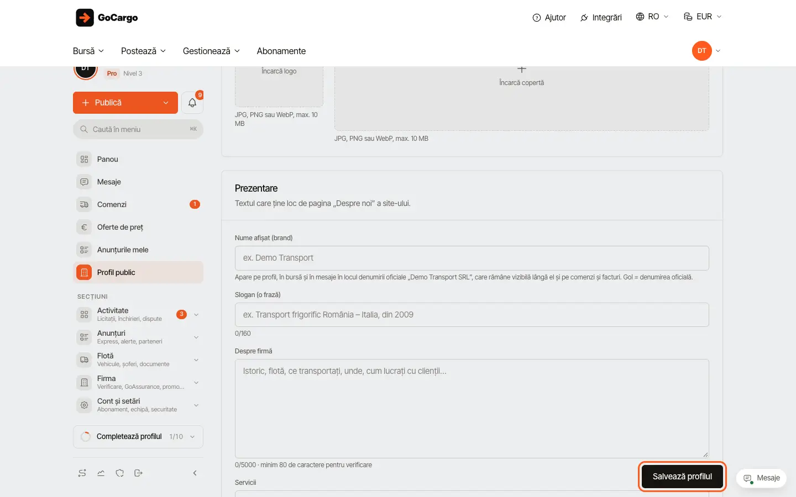Image resolution: width=796 pixels, height=497 pixels.
Task: Collapse the sidebar with the left arrow
Action: 195,473
